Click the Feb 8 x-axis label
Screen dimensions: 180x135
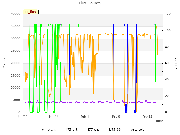click(x=116, y=116)
